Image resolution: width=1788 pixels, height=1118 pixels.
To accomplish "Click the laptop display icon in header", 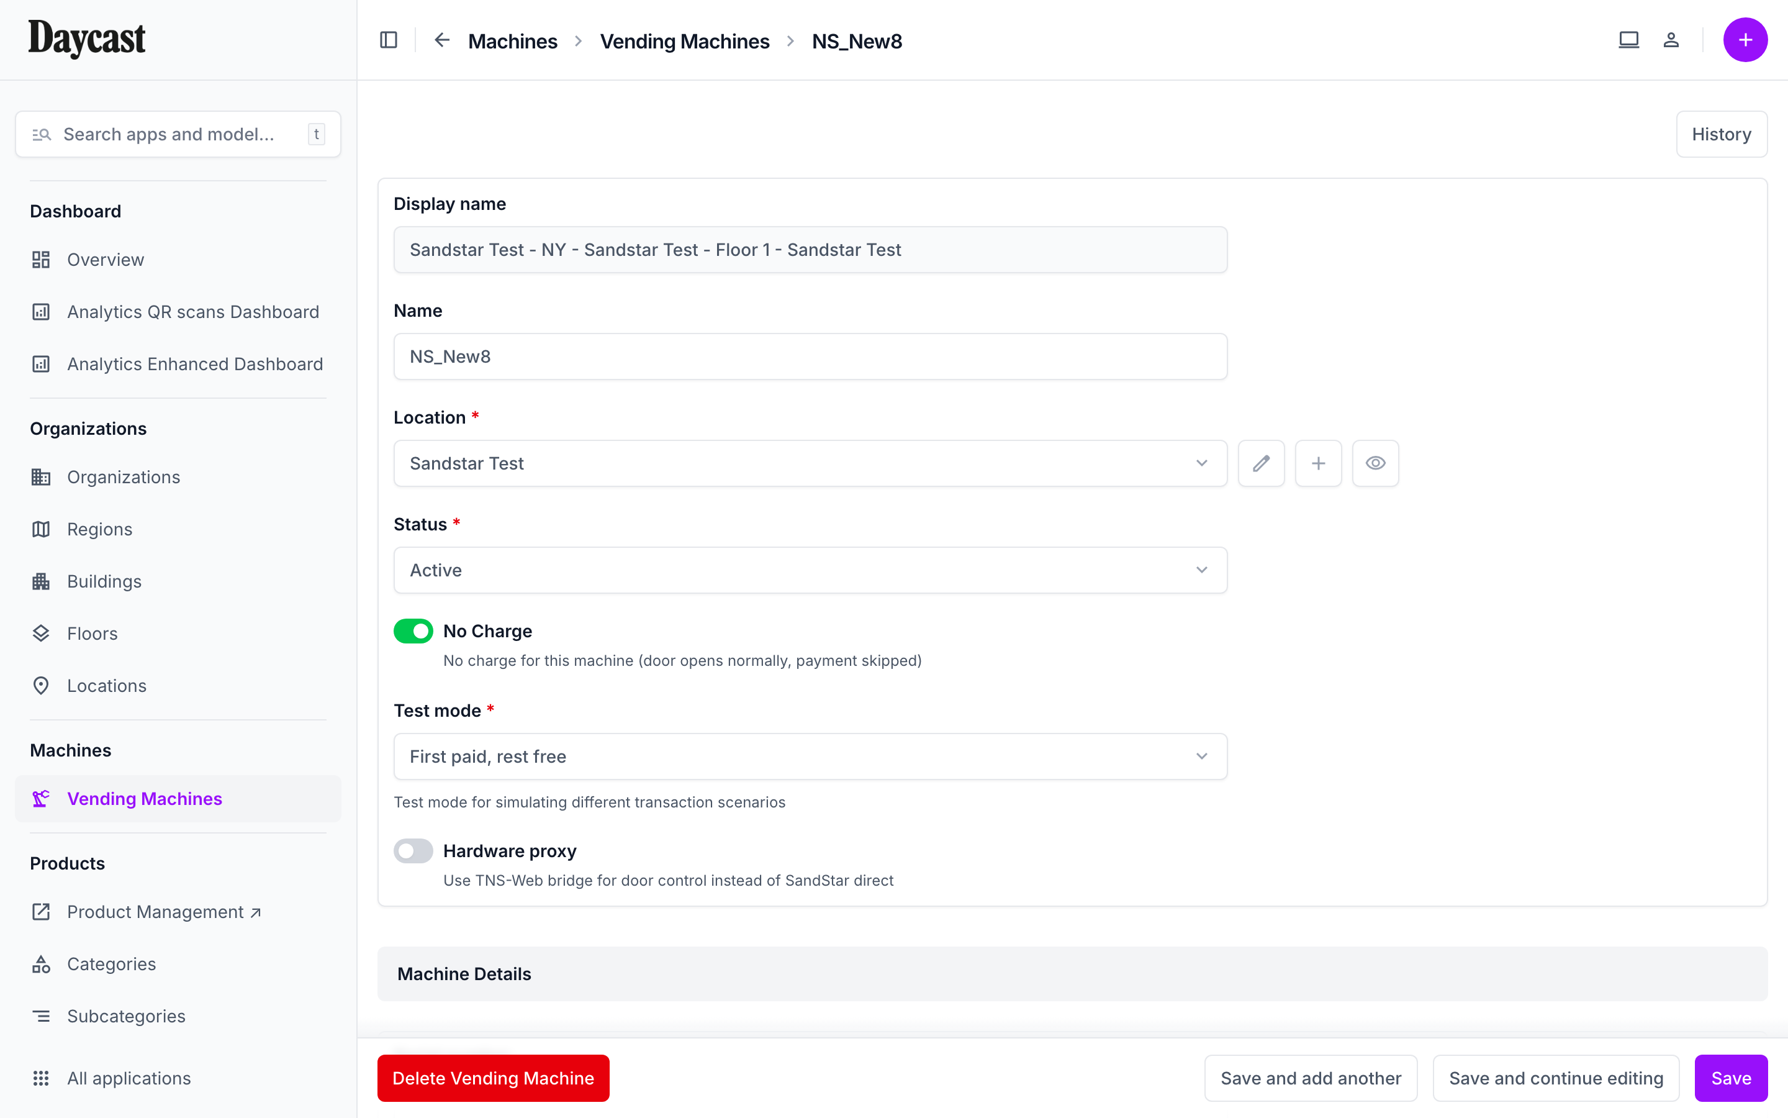I will coord(1628,40).
